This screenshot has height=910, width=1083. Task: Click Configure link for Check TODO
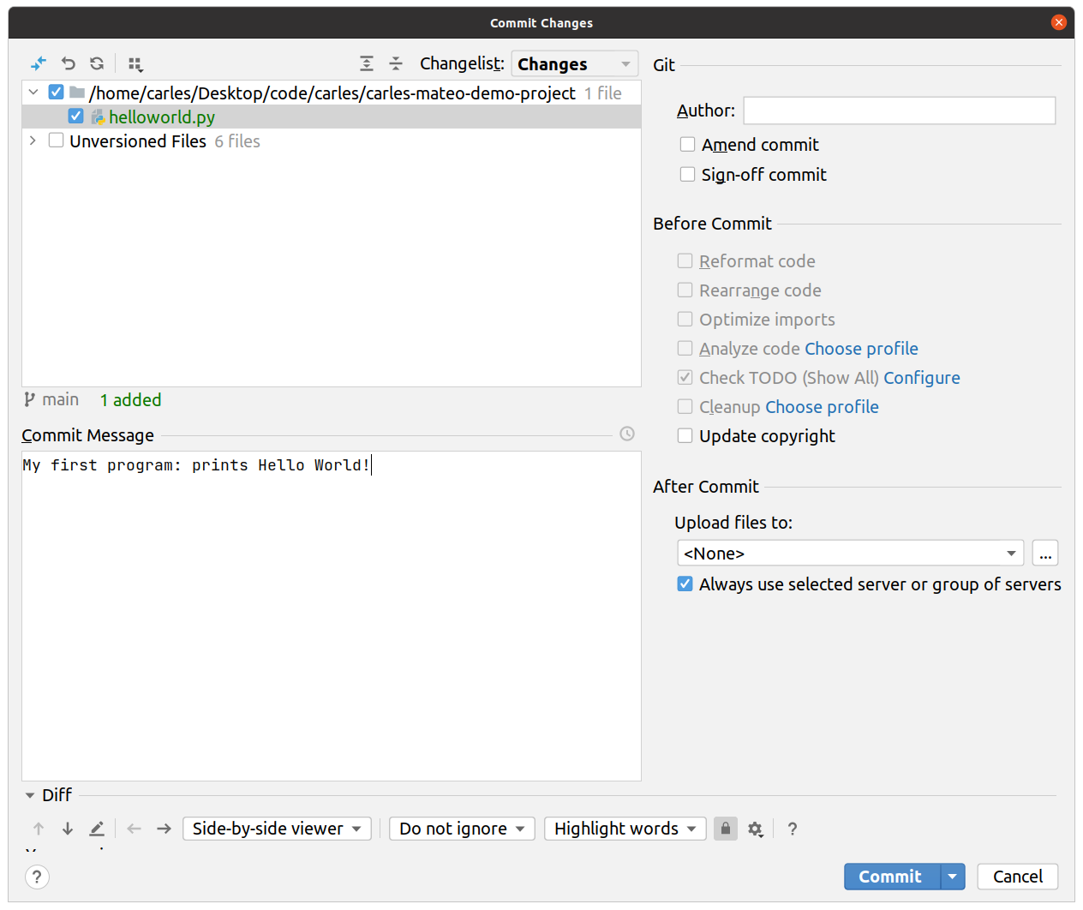point(922,378)
